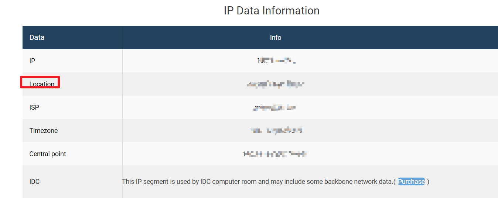Select the ISP row label
The width and height of the screenshot is (498, 199).
click(x=34, y=107)
